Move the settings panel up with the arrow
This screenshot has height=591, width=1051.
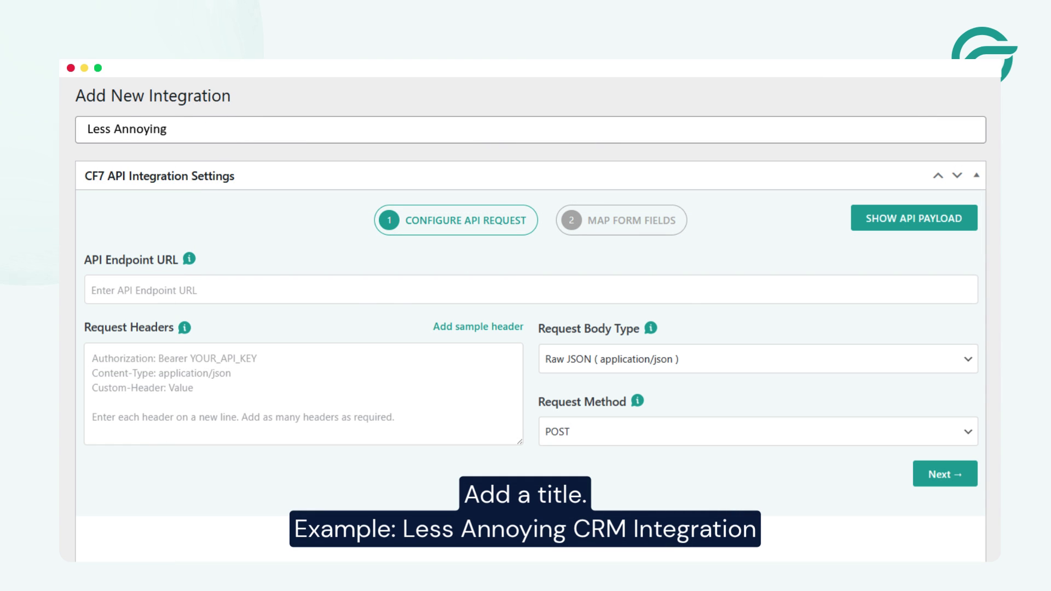click(938, 176)
